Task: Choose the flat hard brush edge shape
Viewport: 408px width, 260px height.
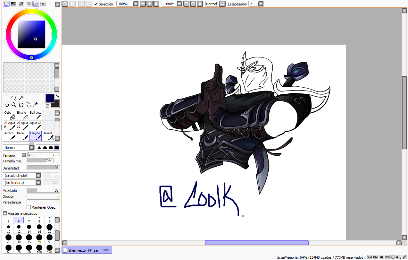Action: (57, 148)
